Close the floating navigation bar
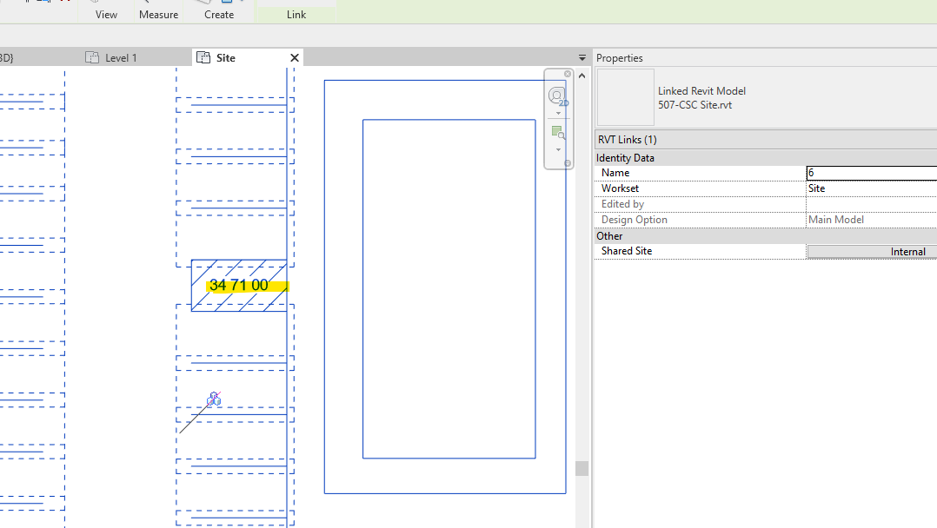The width and height of the screenshot is (937, 528). 567,74
